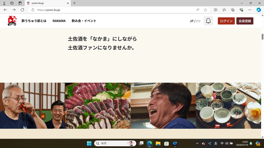Select the youtu-bu.jp browser tab
The height and width of the screenshot is (148, 264).
pyautogui.click(x=48, y=3)
